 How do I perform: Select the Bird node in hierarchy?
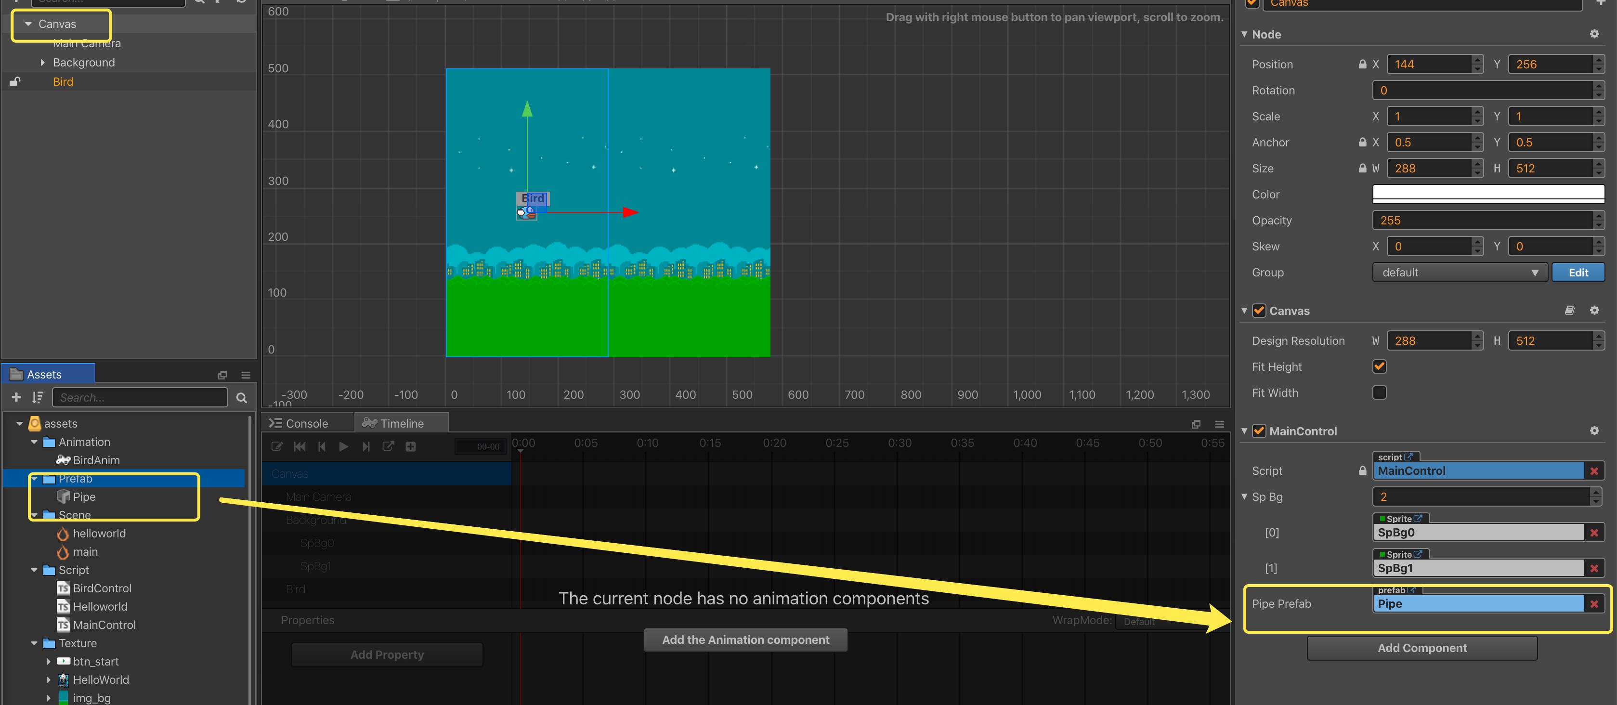tap(63, 81)
